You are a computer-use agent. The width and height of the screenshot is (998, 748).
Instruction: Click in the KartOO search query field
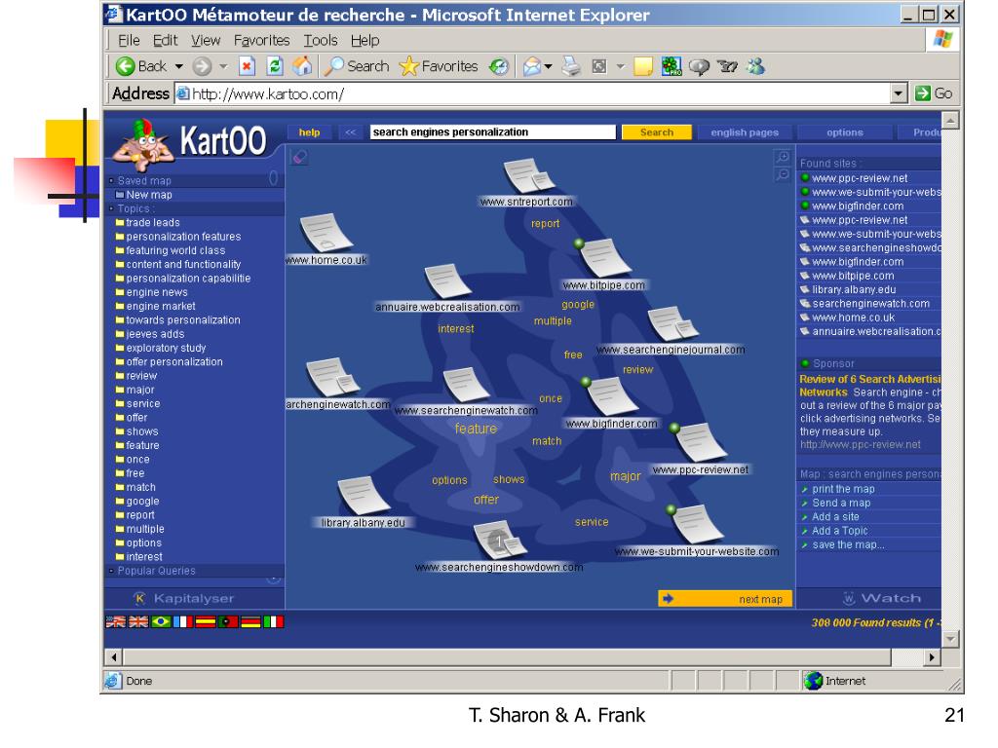492,132
